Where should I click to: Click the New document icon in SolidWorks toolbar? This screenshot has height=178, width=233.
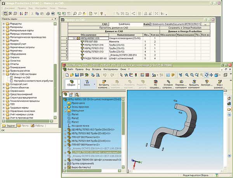click(67, 75)
